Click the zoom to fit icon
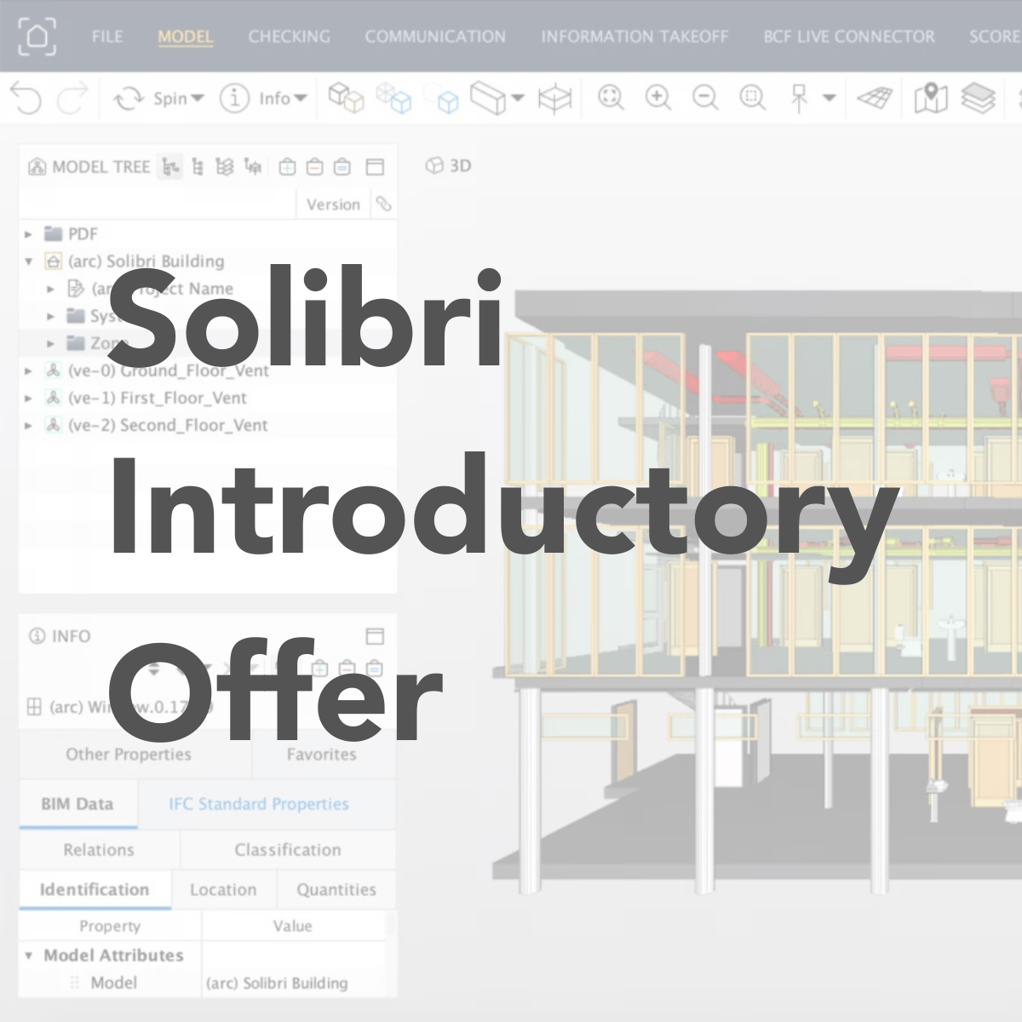 coord(610,98)
